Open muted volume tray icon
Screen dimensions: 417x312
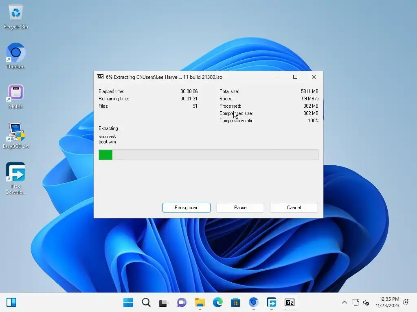(x=366, y=302)
